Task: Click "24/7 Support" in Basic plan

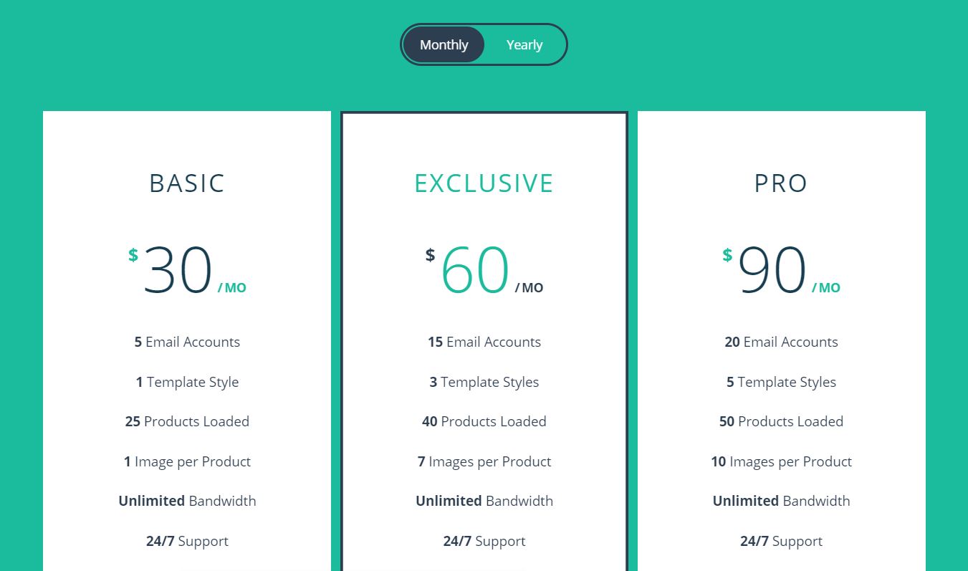Action: (x=187, y=541)
